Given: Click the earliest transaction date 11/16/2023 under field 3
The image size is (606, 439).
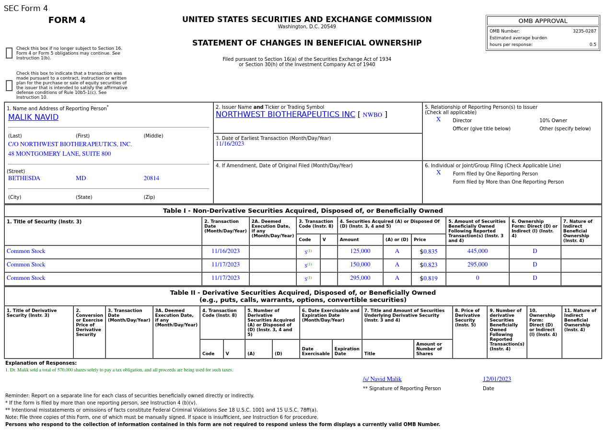Looking at the screenshot, I should click(x=230, y=144).
